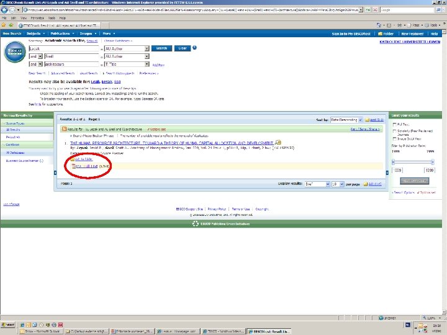
Task: Click the red Stop loading icon
Action: (x=375, y=10)
